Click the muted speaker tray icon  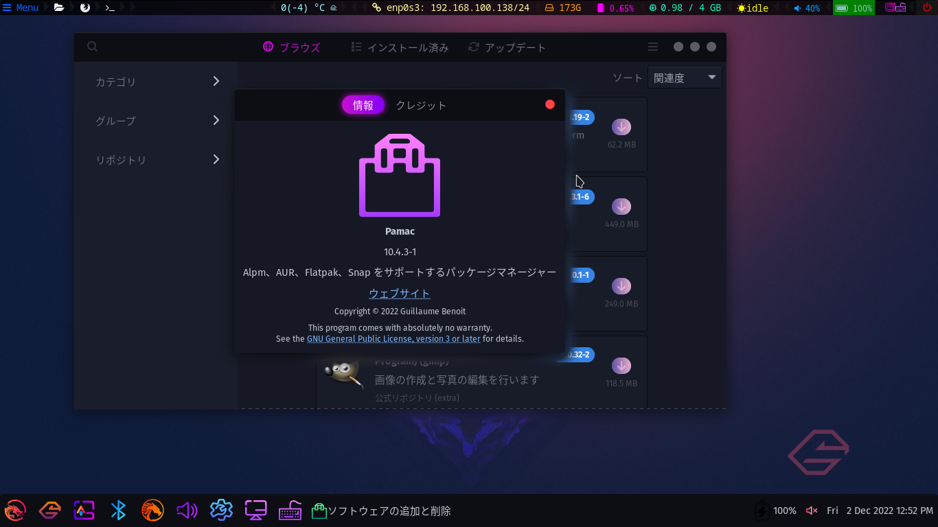(812, 511)
